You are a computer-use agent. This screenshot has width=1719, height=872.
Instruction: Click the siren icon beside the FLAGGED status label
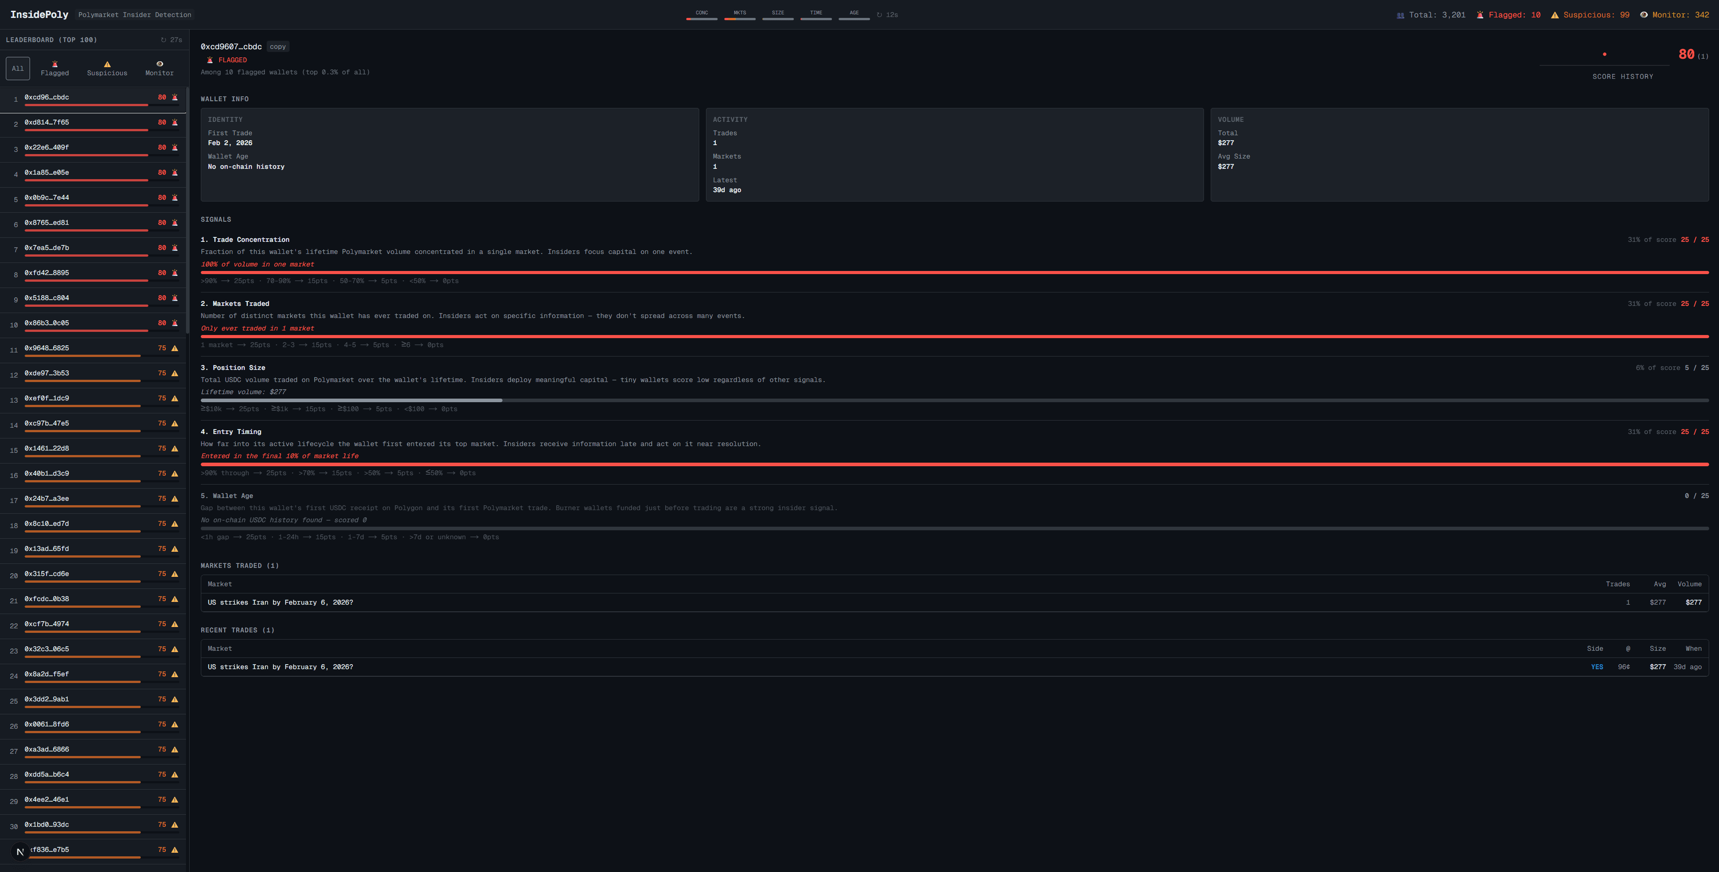tap(209, 60)
